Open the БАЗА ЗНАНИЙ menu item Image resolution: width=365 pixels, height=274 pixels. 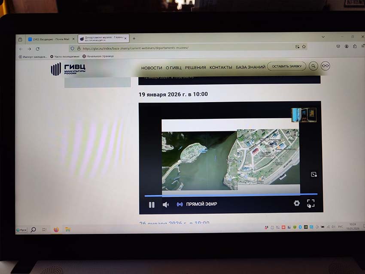[x=250, y=67]
